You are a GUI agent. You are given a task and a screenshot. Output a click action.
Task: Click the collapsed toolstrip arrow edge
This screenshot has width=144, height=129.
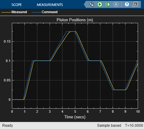tap(85, 4)
